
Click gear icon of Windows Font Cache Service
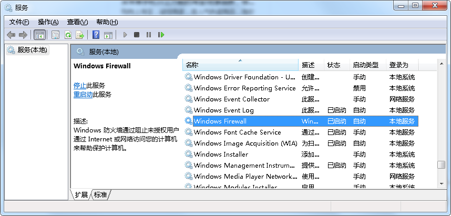click(188, 132)
